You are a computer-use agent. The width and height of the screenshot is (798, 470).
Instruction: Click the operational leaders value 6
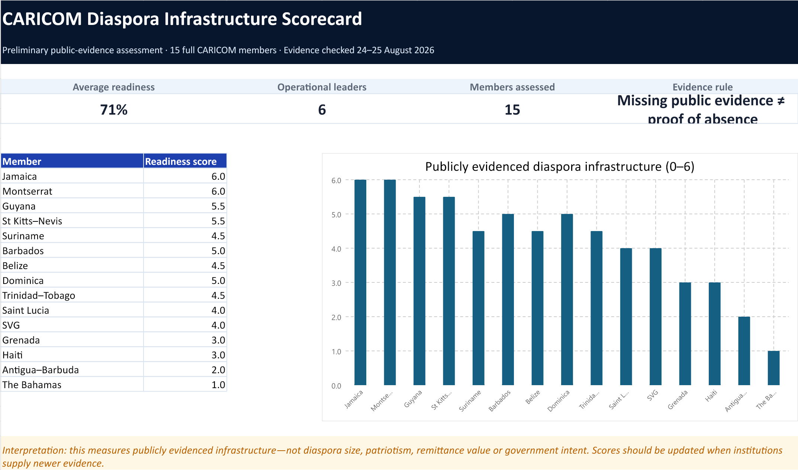point(322,110)
